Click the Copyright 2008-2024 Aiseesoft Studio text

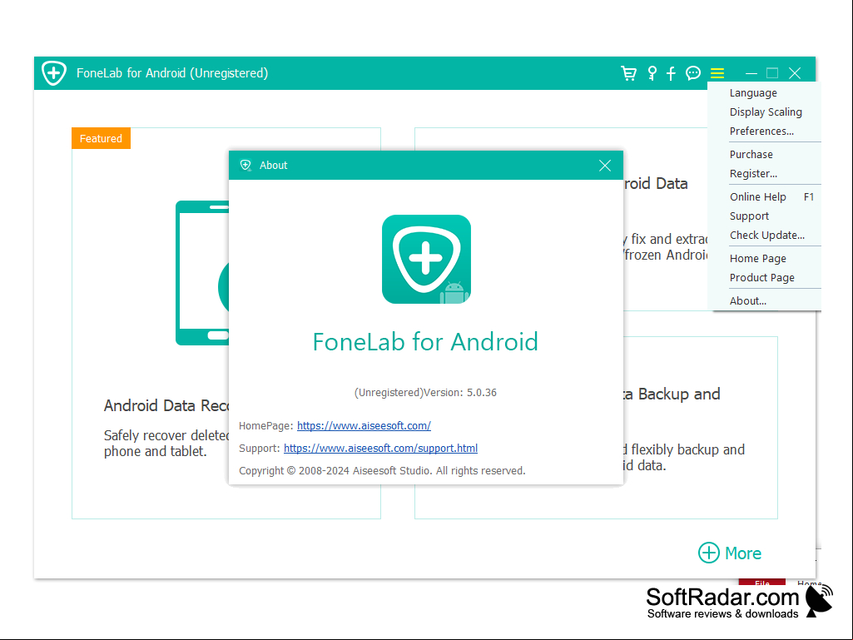click(382, 471)
